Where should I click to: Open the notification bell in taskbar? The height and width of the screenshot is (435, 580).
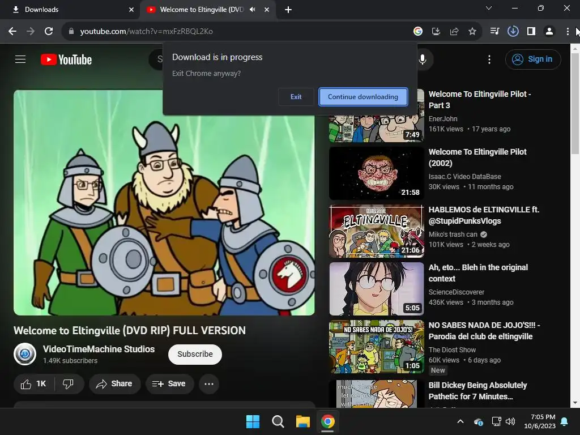tap(565, 421)
